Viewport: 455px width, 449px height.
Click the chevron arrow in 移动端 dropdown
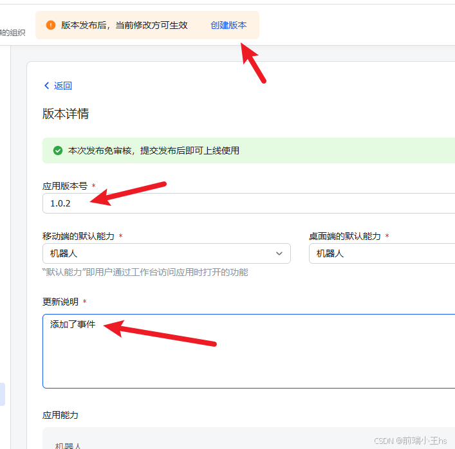pyautogui.click(x=279, y=253)
